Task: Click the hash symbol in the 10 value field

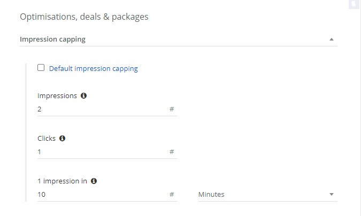Action: click(172, 195)
